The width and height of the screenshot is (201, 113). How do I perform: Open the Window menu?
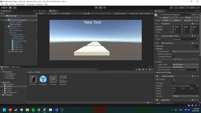(39, 4)
